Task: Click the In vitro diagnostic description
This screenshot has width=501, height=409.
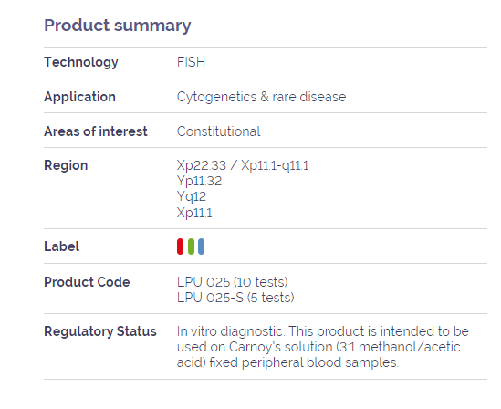Action: tap(323, 347)
